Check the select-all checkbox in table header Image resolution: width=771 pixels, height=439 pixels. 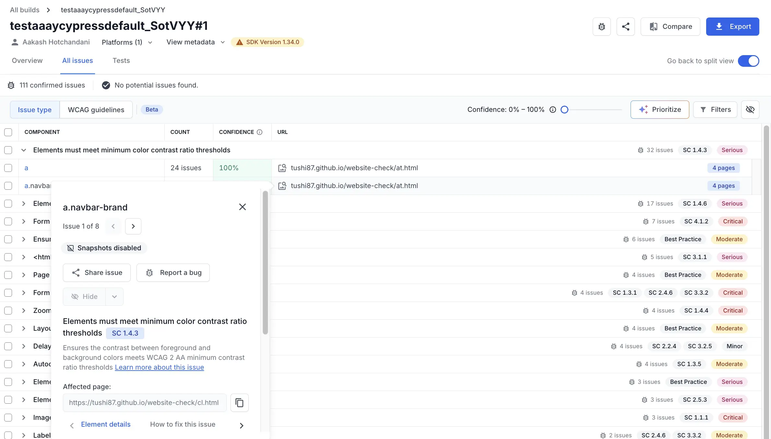[8, 132]
